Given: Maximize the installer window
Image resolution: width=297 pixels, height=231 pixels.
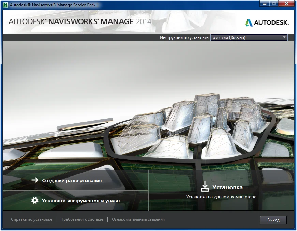Looking at the screenshot, I should click(x=273, y=4).
